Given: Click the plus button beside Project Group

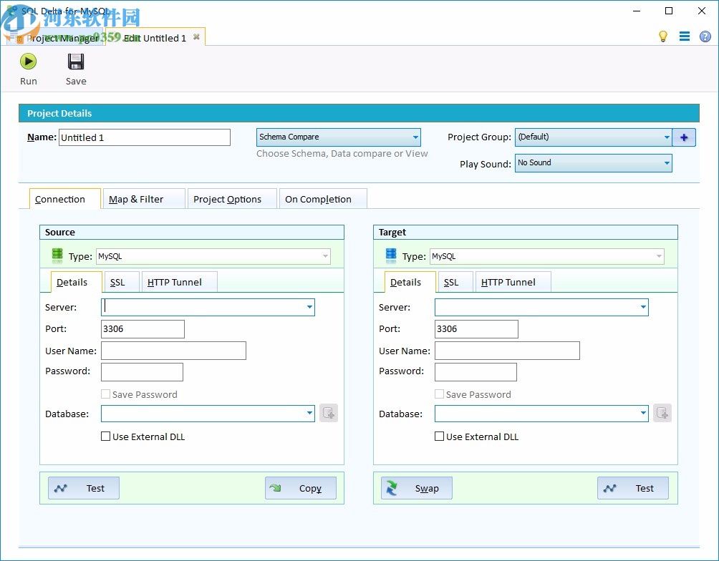Looking at the screenshot, I should click(x=684, y=137).
